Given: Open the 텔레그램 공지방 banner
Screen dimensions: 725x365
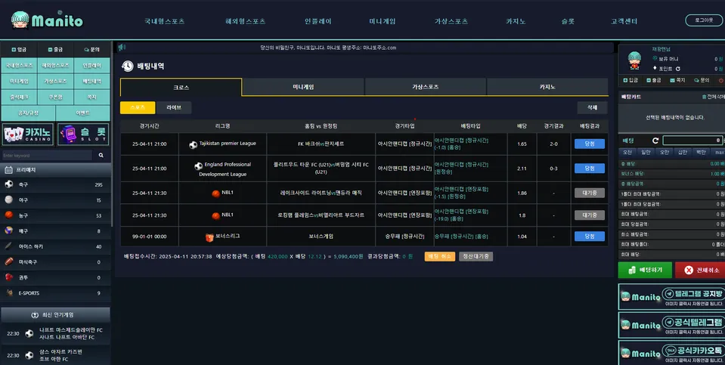Looking at the screenshot, I should [x=671, y=297].
